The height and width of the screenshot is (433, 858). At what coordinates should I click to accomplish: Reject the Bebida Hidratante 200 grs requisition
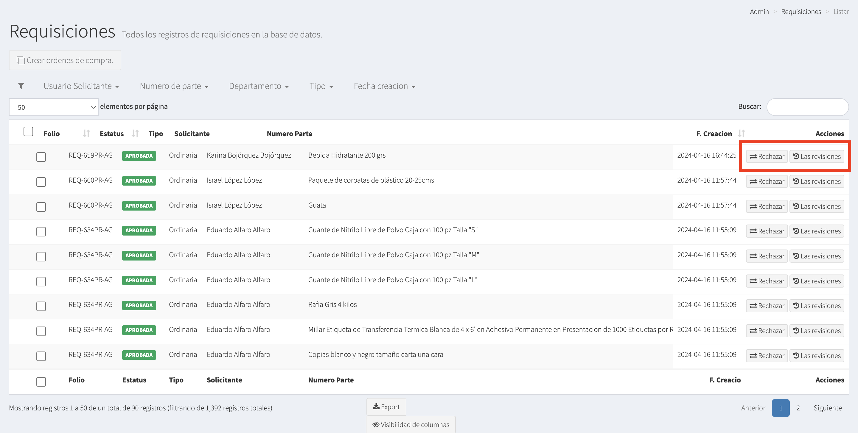click(767, 156)
